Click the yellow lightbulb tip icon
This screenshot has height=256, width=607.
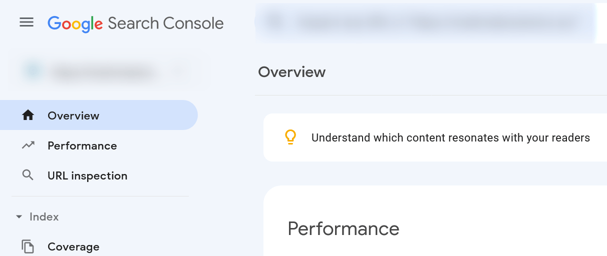[290, 137]
